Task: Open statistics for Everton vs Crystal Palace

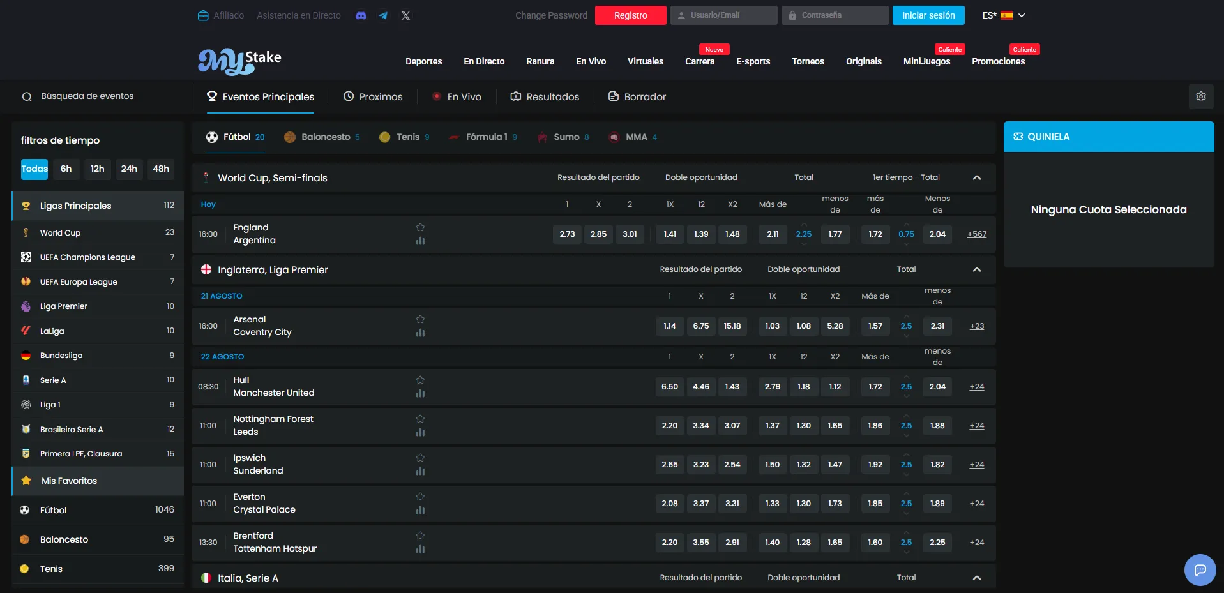Action: (x=420, y=510)
